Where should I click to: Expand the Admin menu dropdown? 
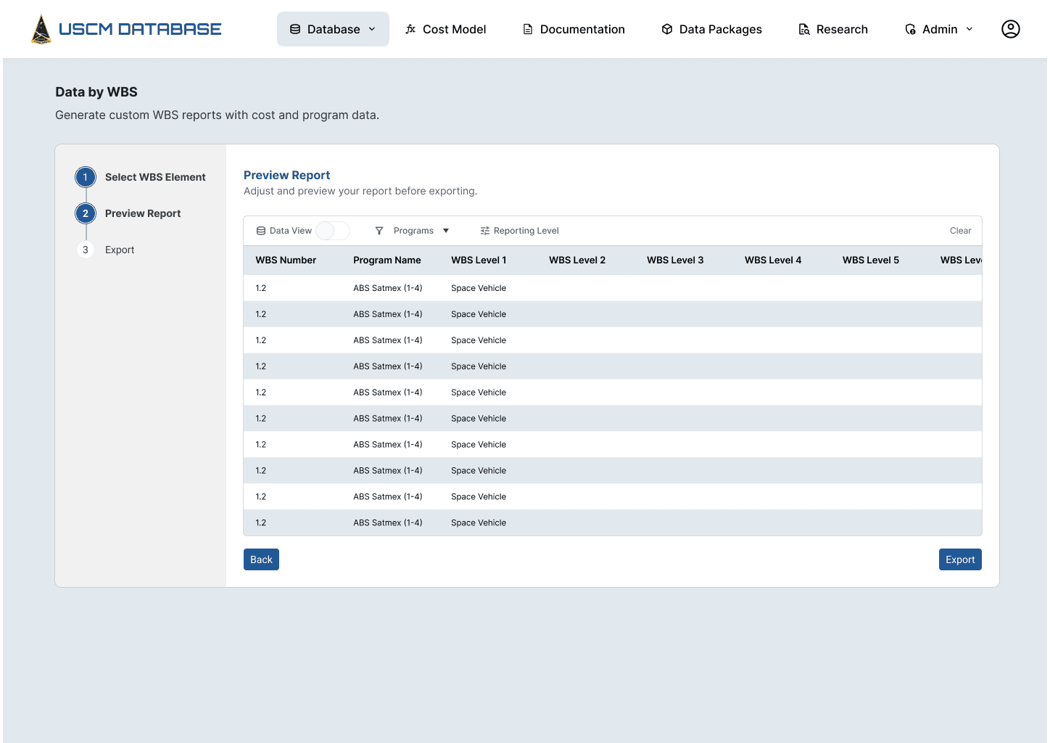click(x=939, y=29)
